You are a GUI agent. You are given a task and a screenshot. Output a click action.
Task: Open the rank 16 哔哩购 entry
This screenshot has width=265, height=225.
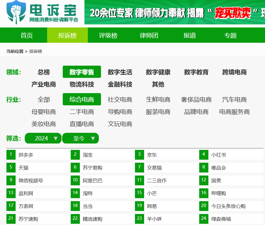(x=231, y=193)
